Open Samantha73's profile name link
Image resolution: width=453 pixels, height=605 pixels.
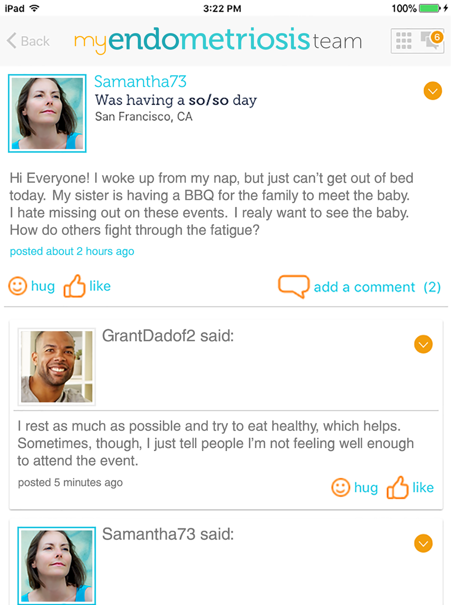[x=140, y=82]
